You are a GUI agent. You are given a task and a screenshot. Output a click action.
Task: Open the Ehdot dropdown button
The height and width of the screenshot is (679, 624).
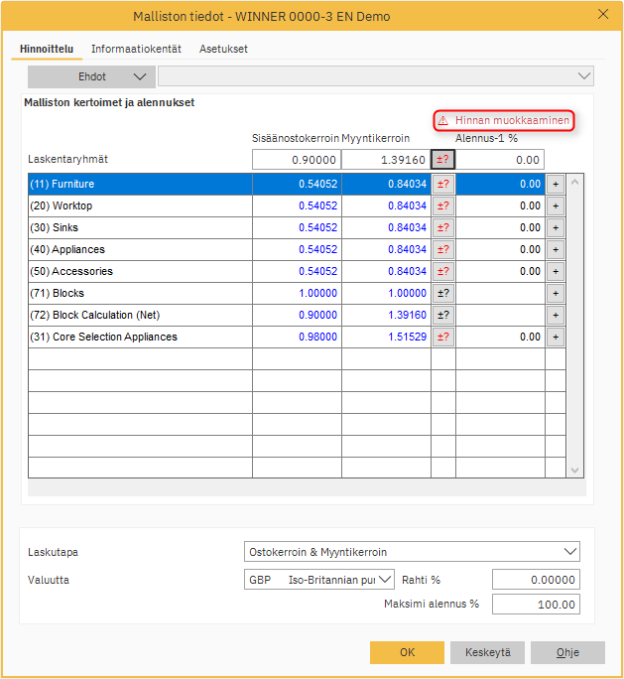(91, 76)
